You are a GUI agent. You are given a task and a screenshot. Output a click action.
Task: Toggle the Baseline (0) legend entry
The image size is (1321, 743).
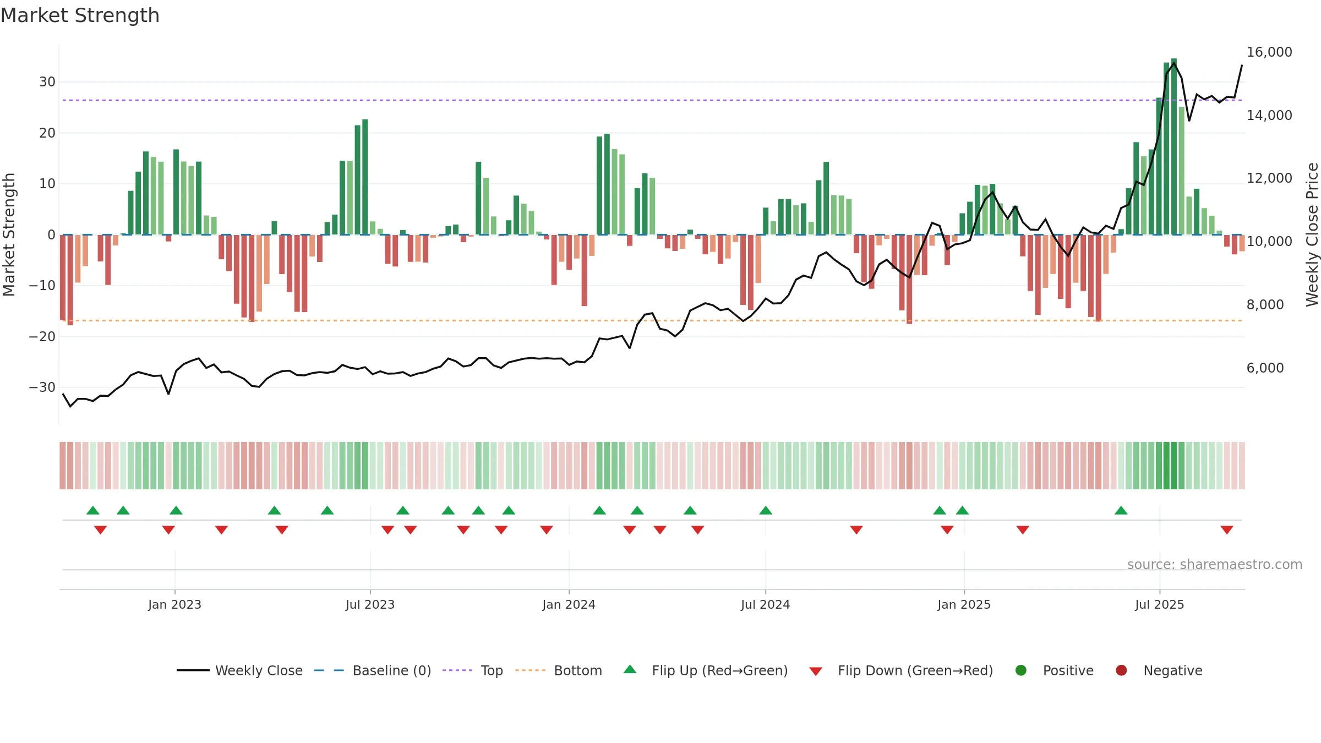click(x=373, y=670)
